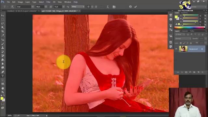The width and height of the screenshot is (208, 117).
Task: Open the Help menu
Action: point(75,2)
